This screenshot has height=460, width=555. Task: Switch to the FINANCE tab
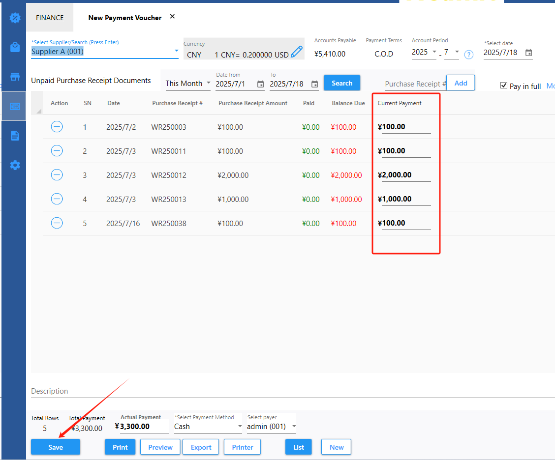click(50, 18)
